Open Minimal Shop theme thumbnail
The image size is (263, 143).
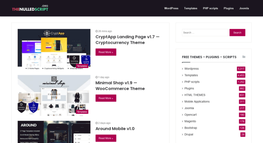click(54, 95)
